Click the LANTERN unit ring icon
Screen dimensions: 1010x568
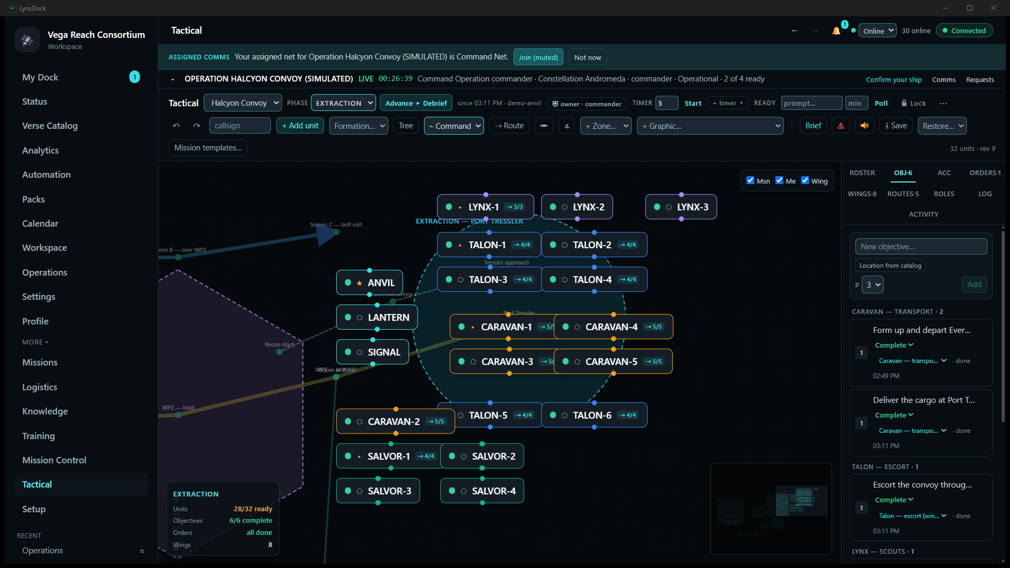coord(359,318)
